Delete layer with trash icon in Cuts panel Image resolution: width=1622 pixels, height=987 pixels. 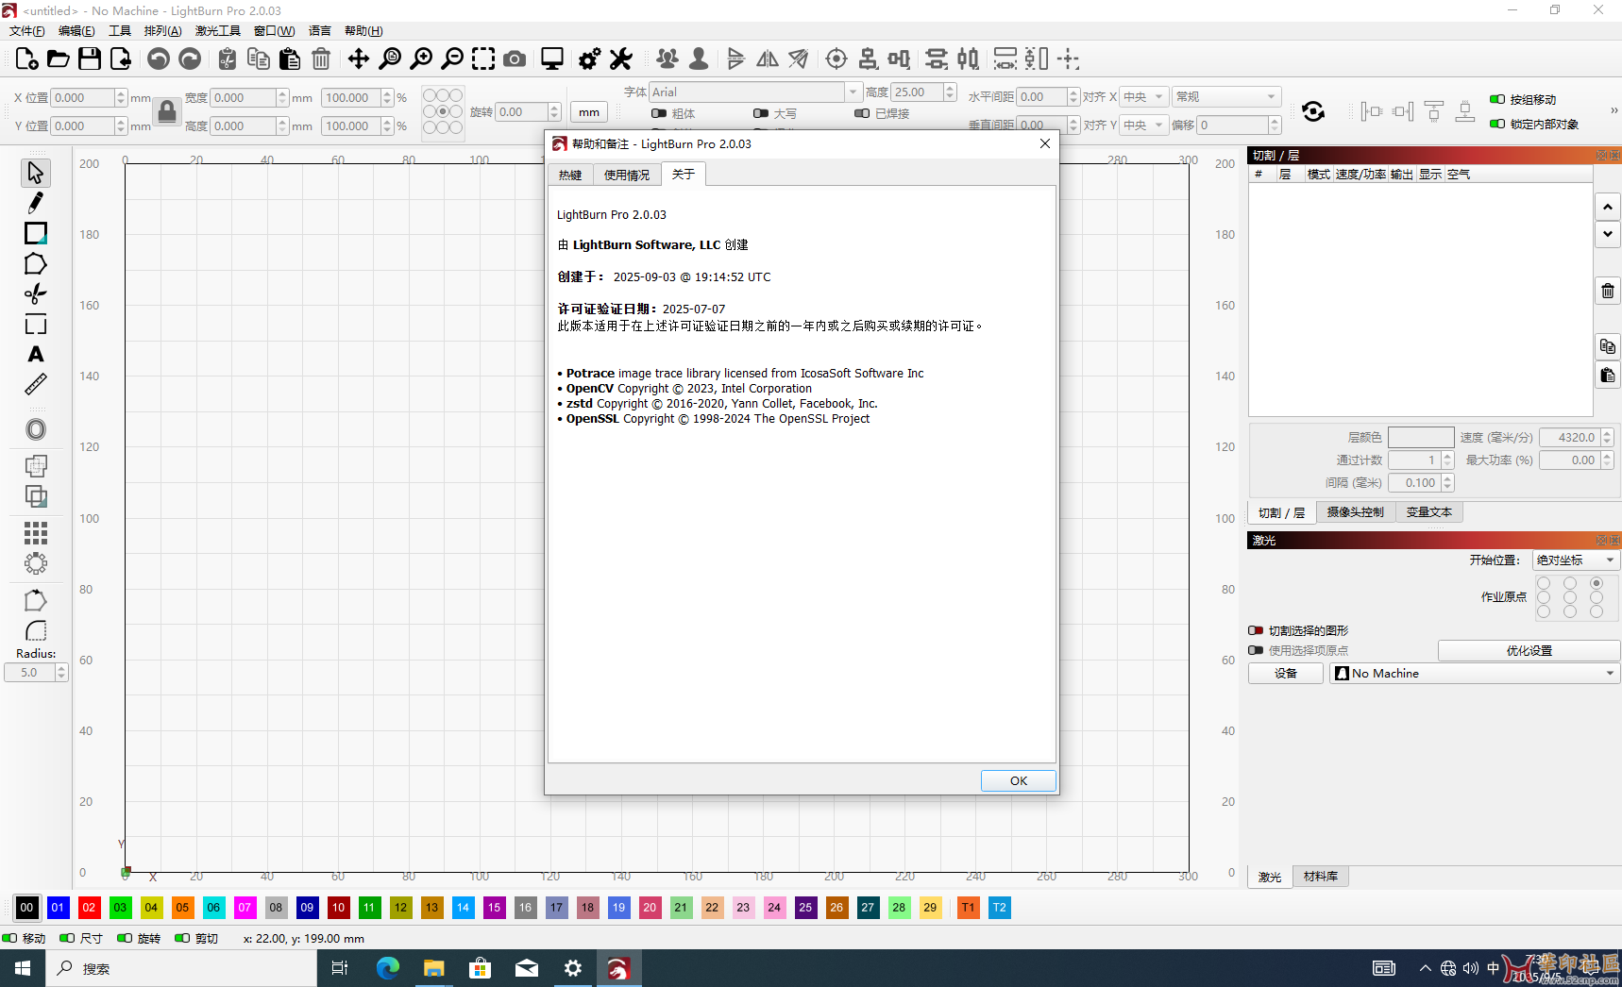pyautogui.click(x=1608, y=292)
